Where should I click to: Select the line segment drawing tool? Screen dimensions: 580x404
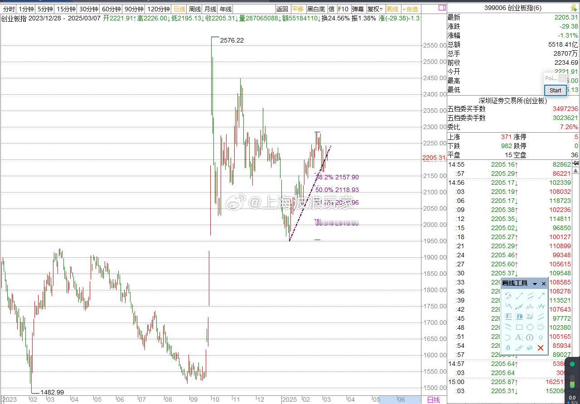519,296
